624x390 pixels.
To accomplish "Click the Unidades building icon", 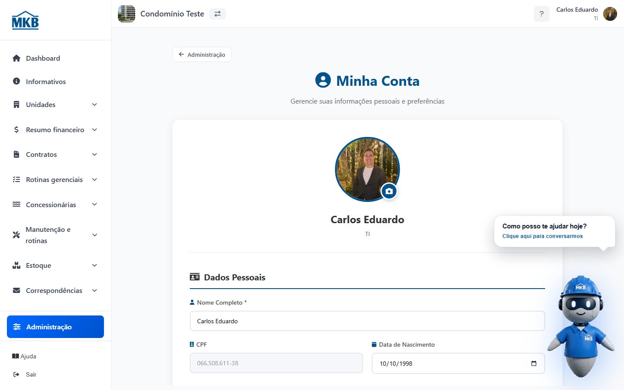I will point(16,104).
